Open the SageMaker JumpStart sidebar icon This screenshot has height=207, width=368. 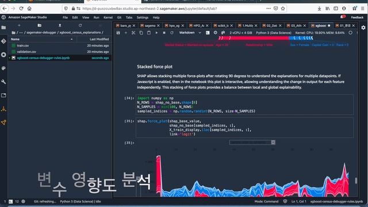(3, 122)
